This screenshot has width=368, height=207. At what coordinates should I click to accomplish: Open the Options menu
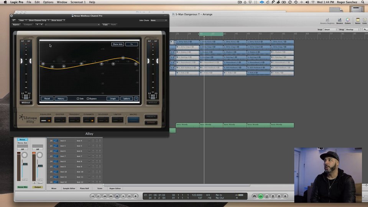tap(48, 2)
